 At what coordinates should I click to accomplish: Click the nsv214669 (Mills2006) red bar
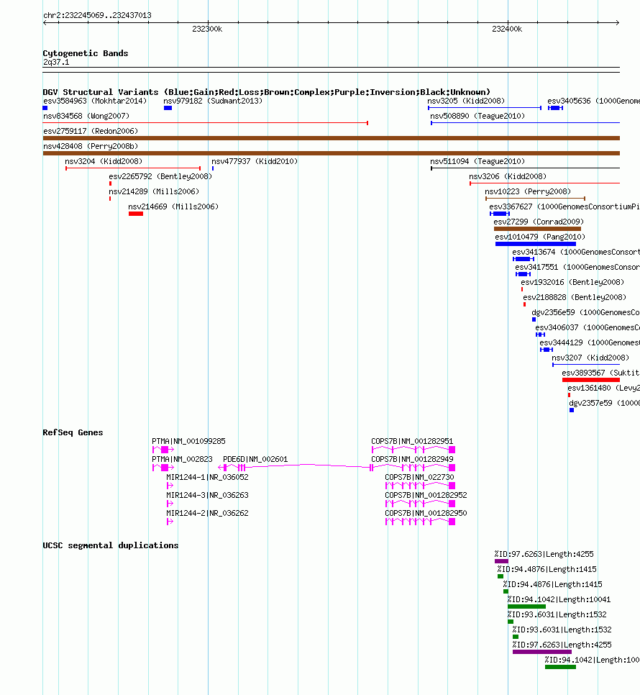(x=136, y=214)
